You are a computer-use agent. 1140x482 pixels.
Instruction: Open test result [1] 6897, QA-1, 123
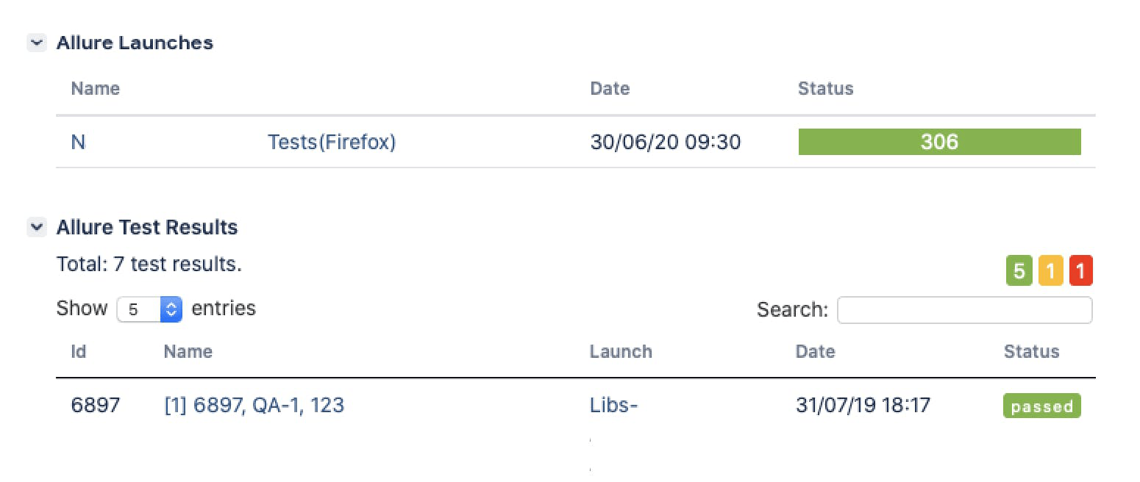253,405
